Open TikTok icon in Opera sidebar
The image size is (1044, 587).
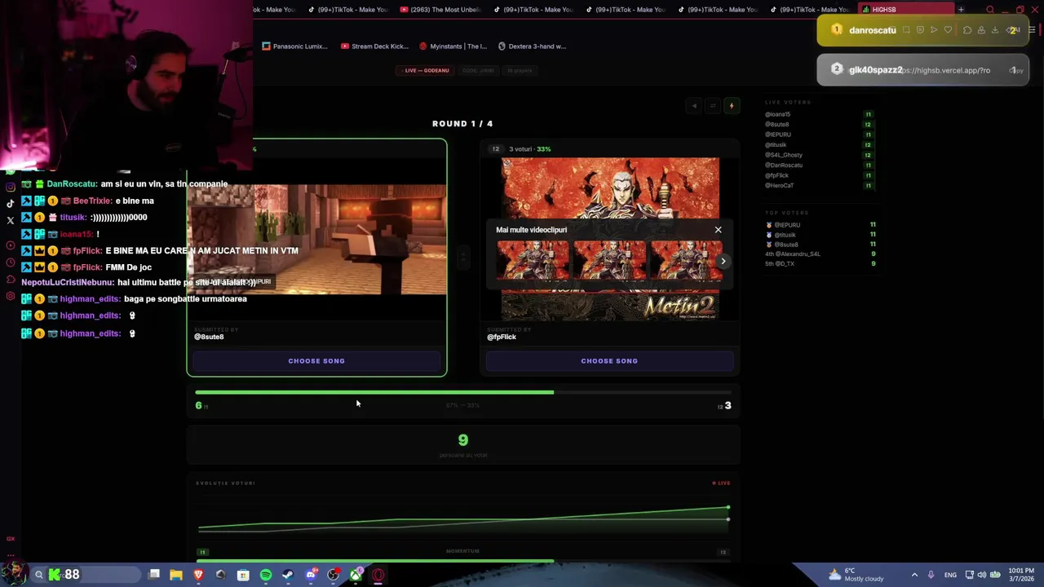tap(11, 204)
